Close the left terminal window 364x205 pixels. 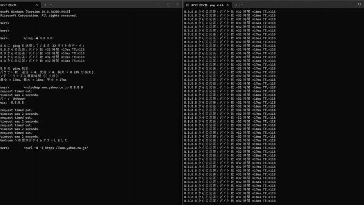pyautogui.click(x=178, y=4)
